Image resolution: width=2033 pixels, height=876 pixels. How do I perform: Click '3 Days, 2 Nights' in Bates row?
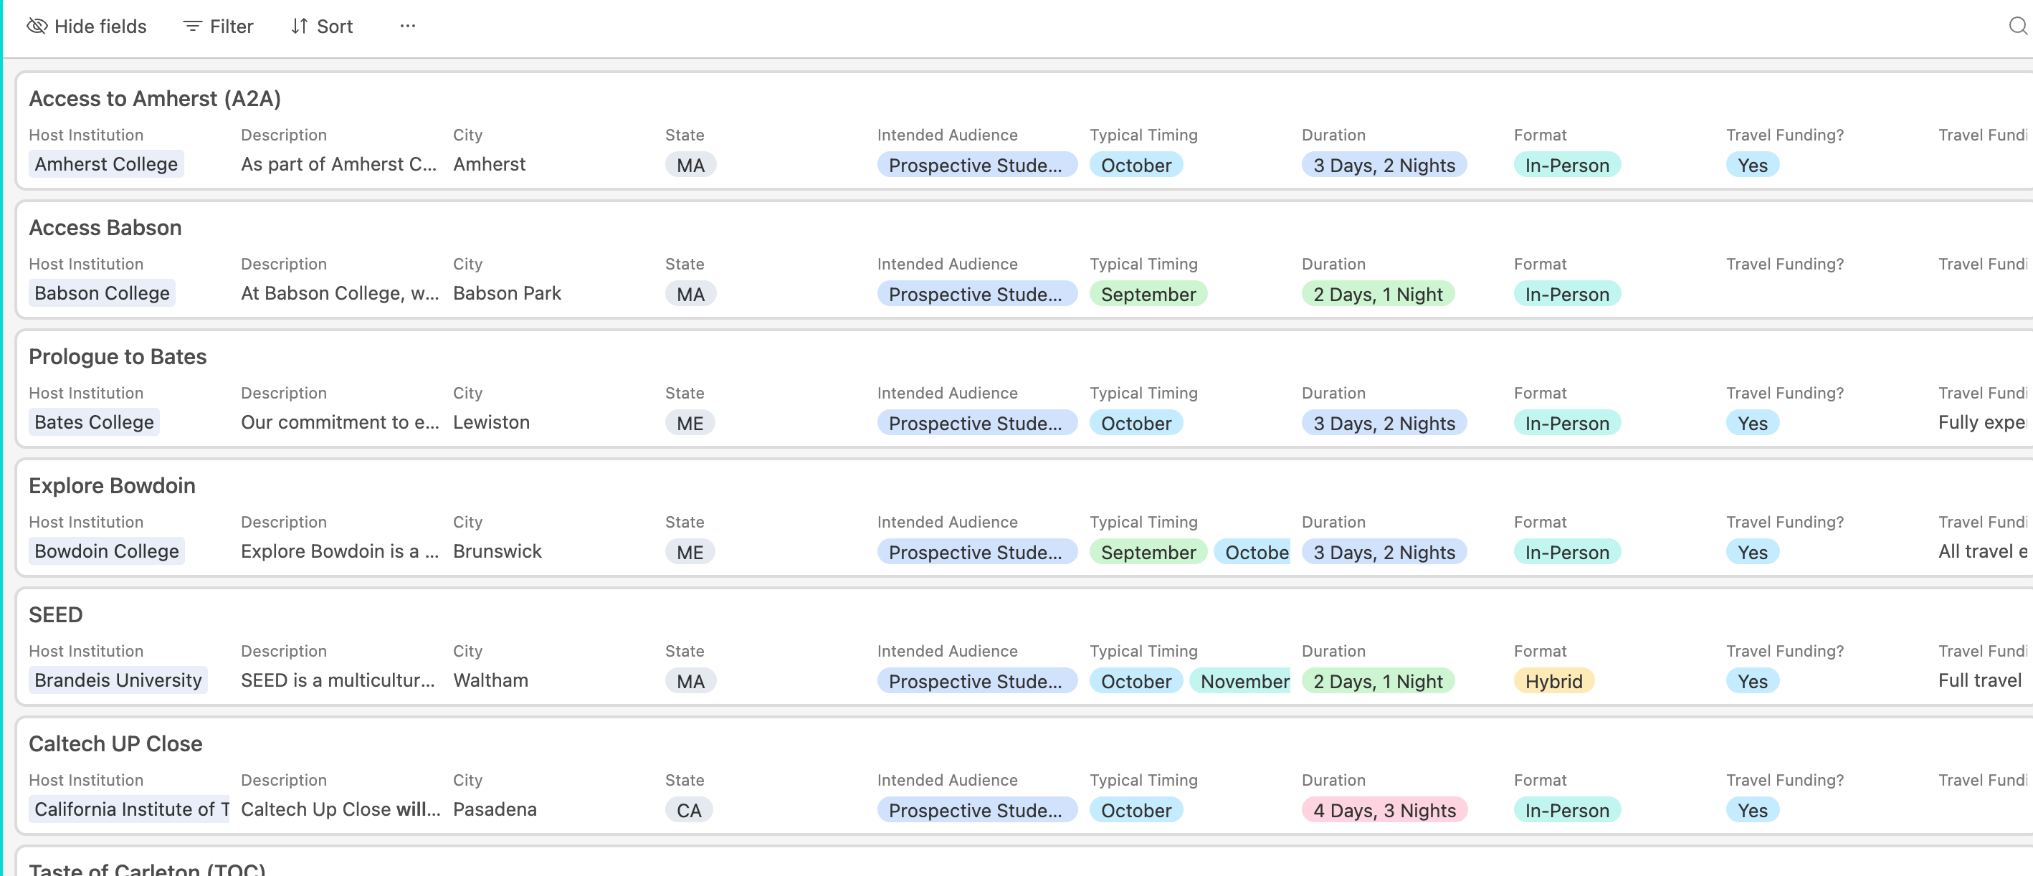coord(1384,423)
